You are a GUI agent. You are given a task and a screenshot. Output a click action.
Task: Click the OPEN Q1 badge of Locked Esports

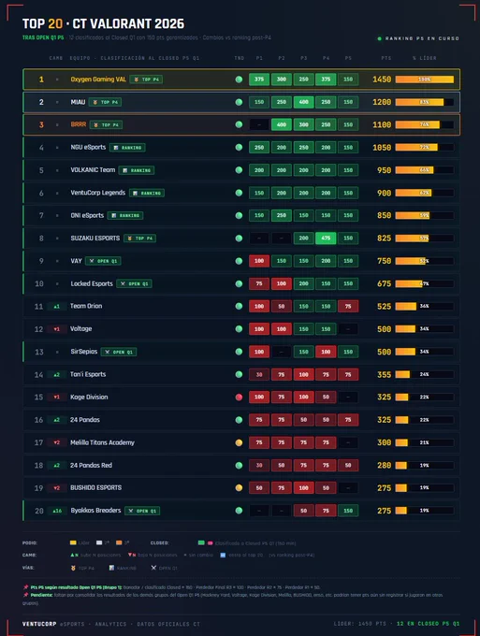tap(135, 284)
